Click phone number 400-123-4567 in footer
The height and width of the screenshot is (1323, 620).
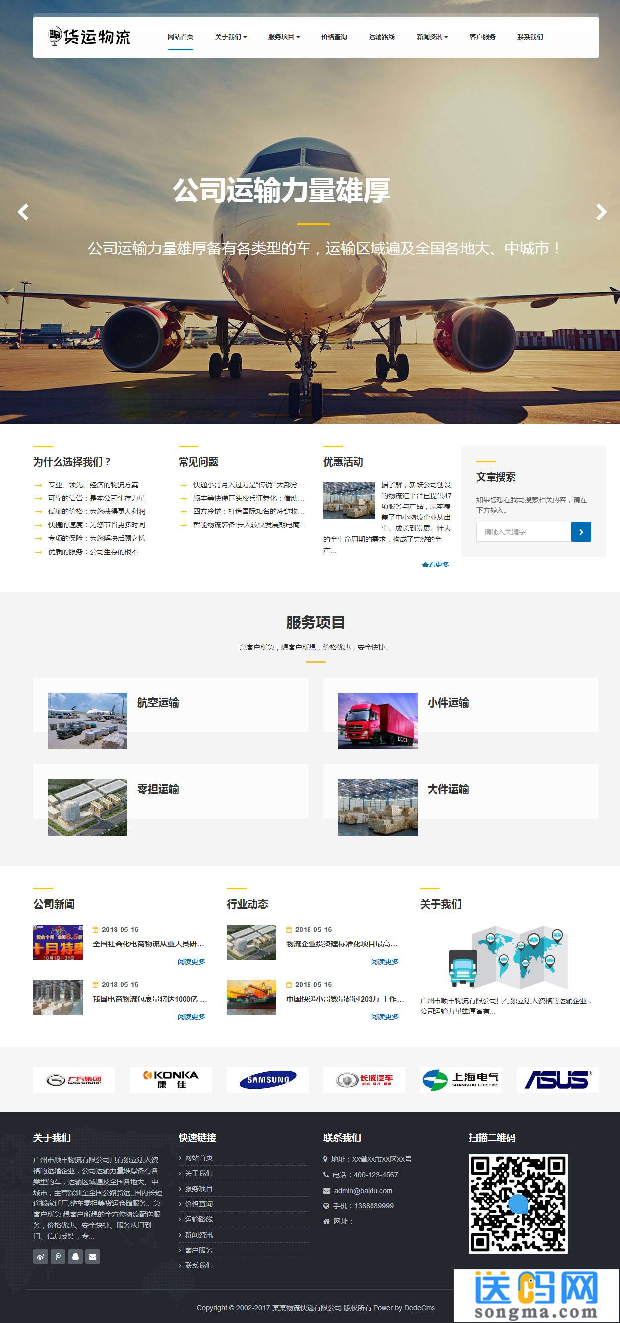coord(376,1175)
